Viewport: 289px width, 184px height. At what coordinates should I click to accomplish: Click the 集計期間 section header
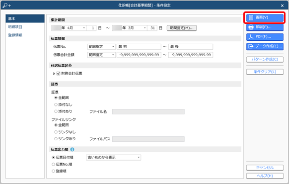pos(145,20)
